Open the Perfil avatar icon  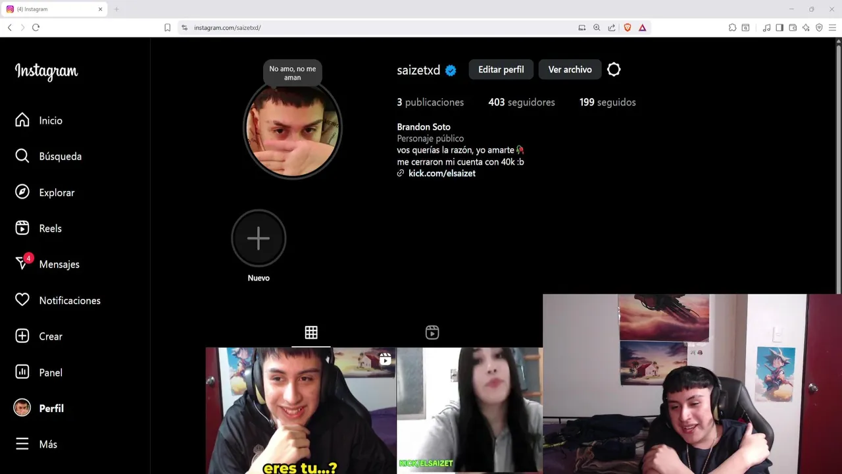22,408
